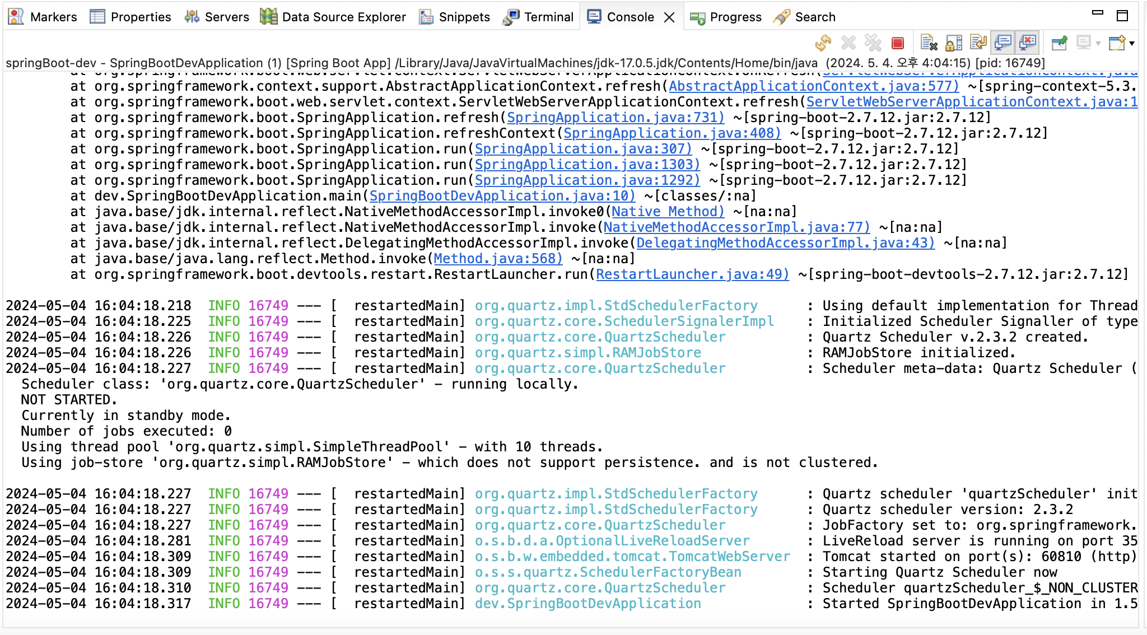The height and width of the screenshot is (635, 1147).
Task: Click the Search view icon
Action: click(x=782, y=17)
